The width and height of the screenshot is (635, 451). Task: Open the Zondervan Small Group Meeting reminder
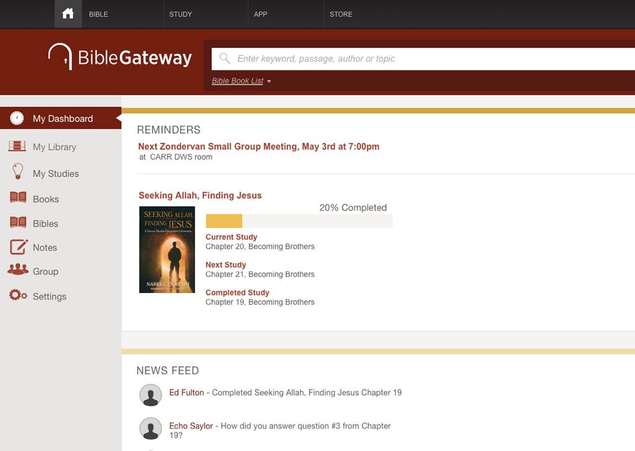[259, 146]
